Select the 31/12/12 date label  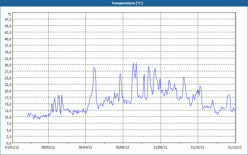[235, 148]
